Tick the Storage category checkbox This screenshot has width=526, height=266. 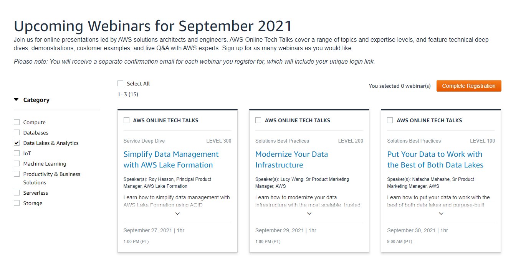(x=17, y=203)
